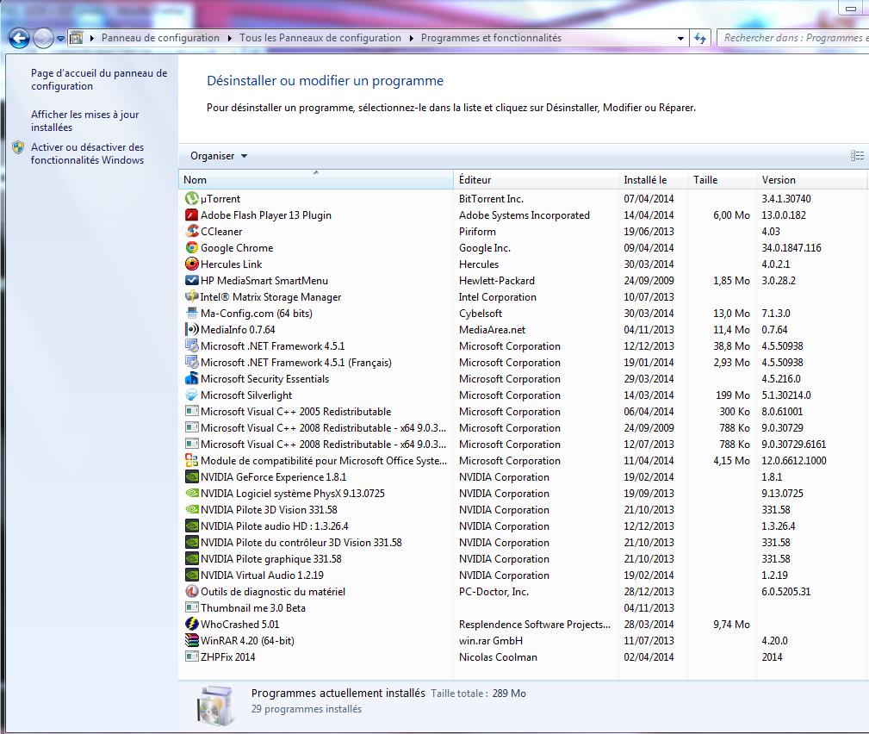This screenshot has height=734, width=869.
Task: Click the Piriform publisher cell
Action: click(x=477, y=232)
